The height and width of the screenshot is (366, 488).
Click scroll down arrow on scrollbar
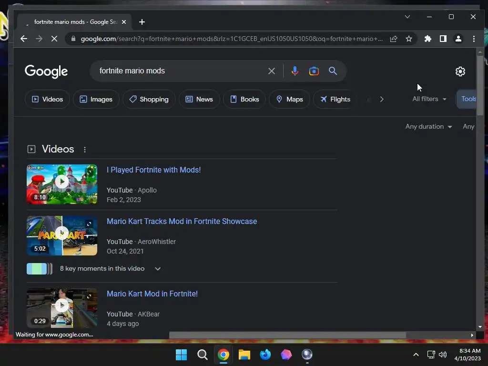pyautogui.click(x=480, y=327)
